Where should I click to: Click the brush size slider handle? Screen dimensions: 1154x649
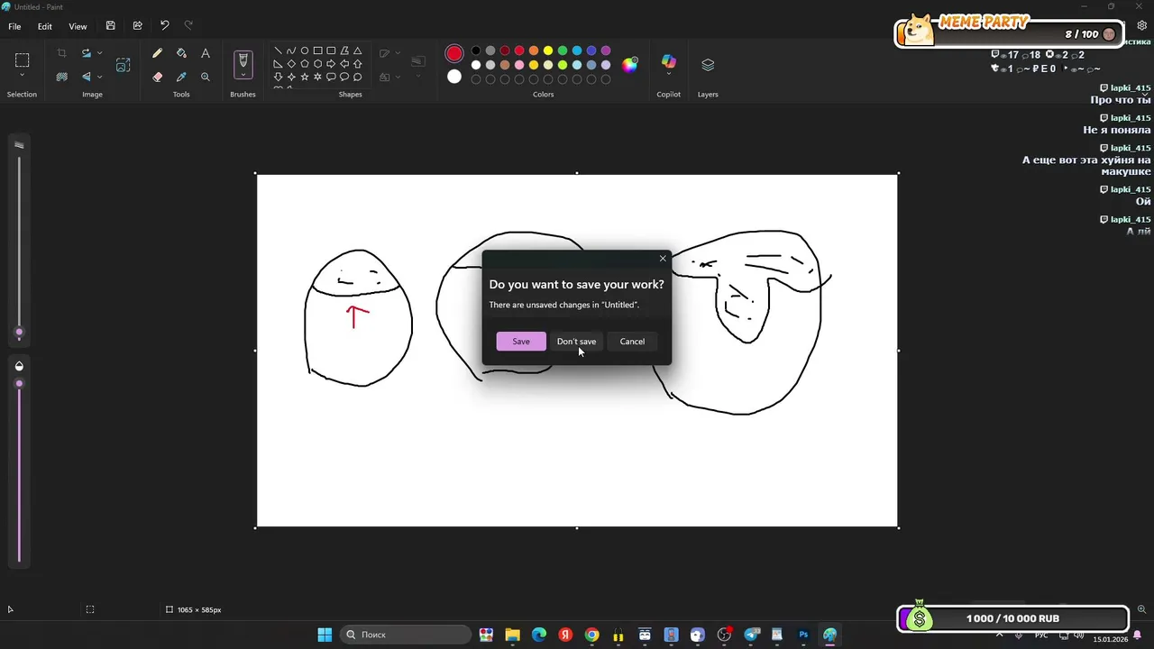pos(19,333)
